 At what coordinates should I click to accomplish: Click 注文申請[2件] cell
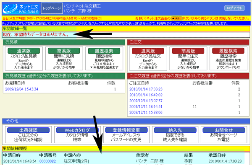pyautogui.click(x=76, y=161)
